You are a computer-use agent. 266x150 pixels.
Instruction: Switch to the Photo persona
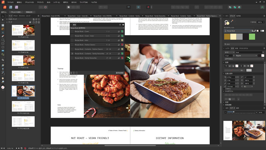click(16, 7)
